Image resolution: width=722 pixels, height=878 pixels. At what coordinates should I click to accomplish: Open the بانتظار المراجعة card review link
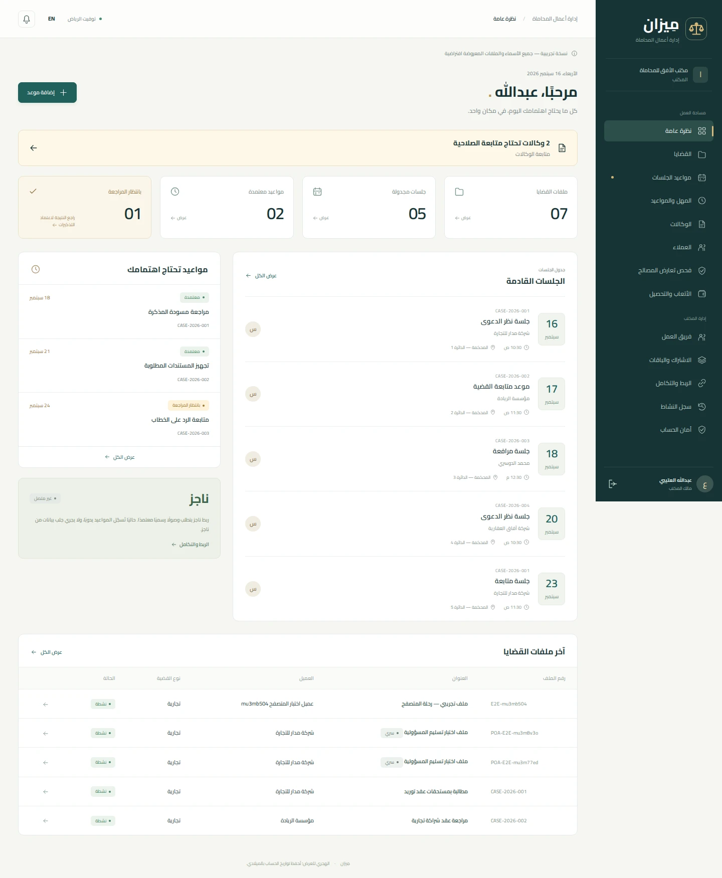point(58,221)
